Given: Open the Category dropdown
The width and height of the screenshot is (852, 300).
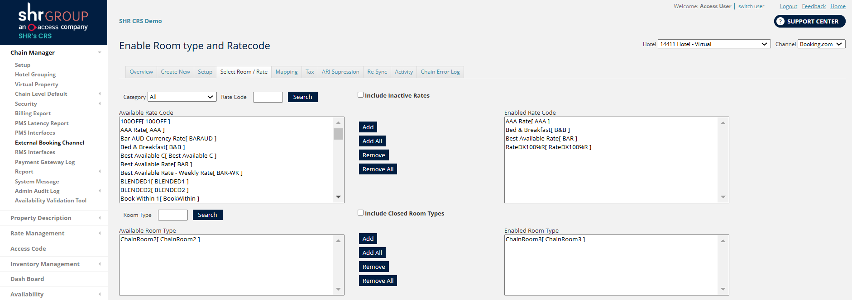Looking at the screenshot, I should pos(182,97).
